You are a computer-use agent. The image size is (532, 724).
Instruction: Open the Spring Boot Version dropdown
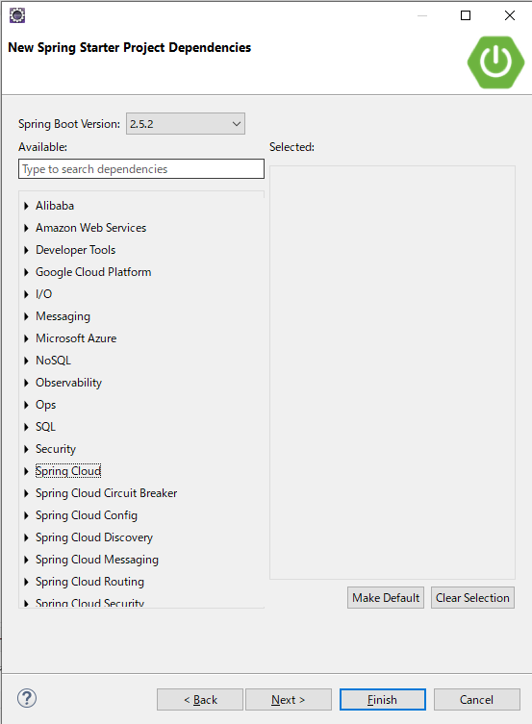click(186, 124)
